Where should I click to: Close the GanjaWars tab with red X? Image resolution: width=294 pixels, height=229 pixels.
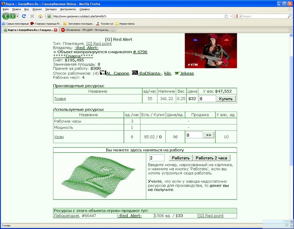(x=56, y=30)
